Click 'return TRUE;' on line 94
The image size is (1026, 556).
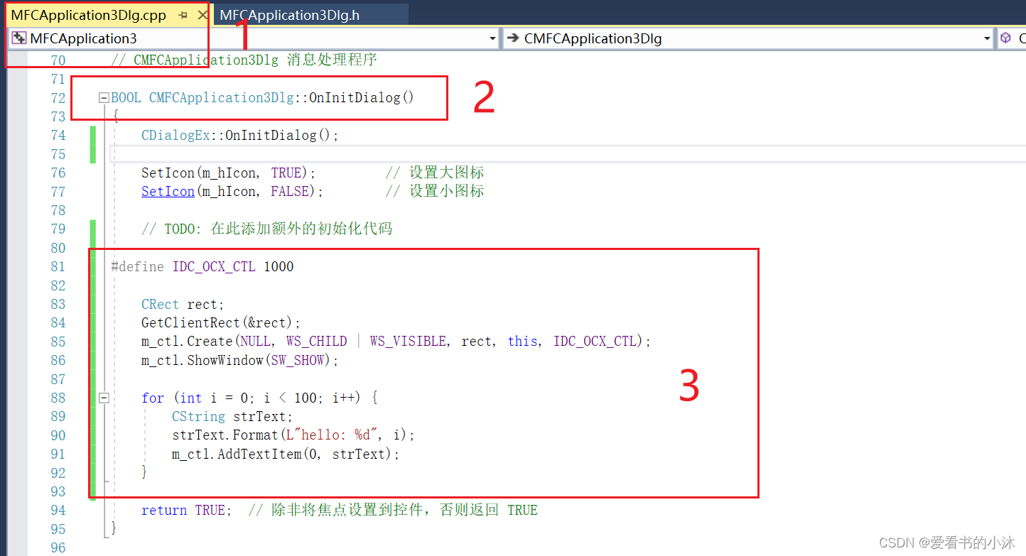click(x=186, y=511)
